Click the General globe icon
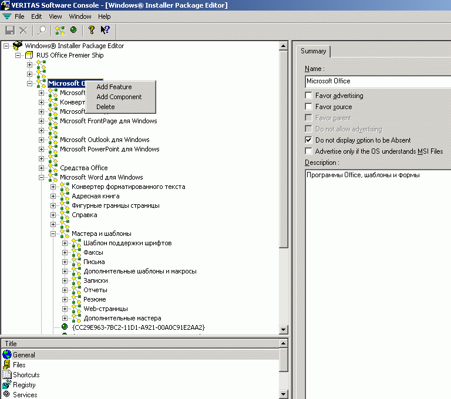Screen dimensions: 451x399 tap(6, 354)
